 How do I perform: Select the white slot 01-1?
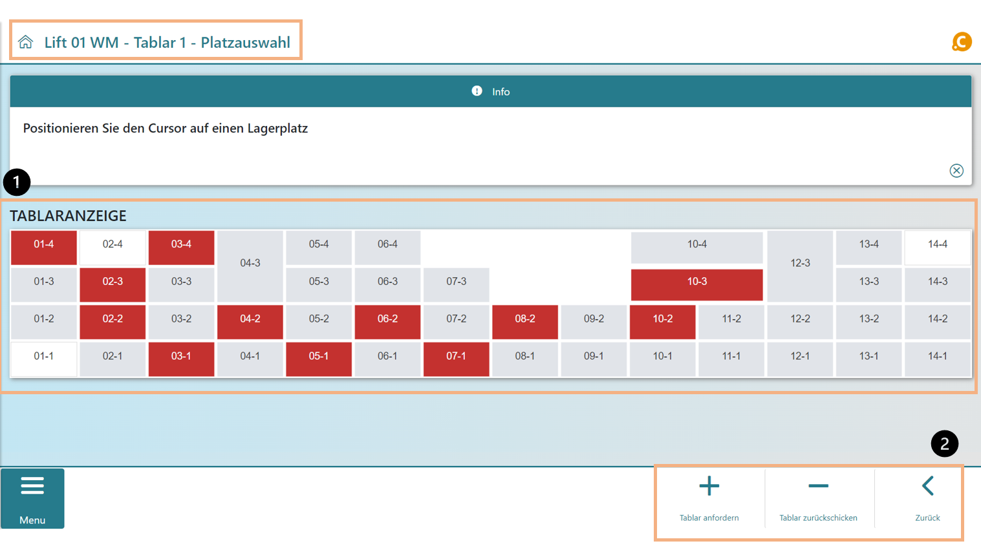[44, 357]
